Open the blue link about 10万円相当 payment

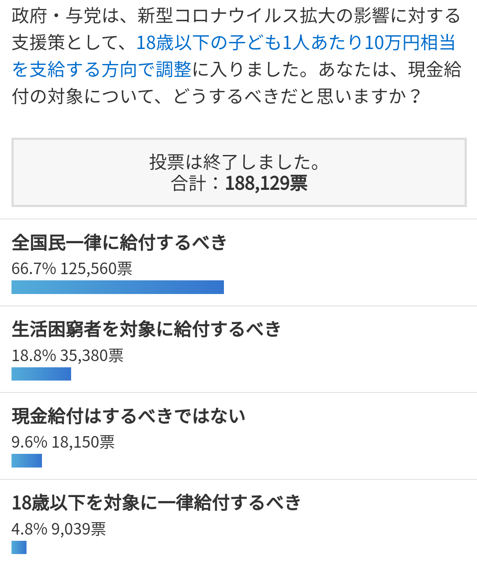[295, 43]
